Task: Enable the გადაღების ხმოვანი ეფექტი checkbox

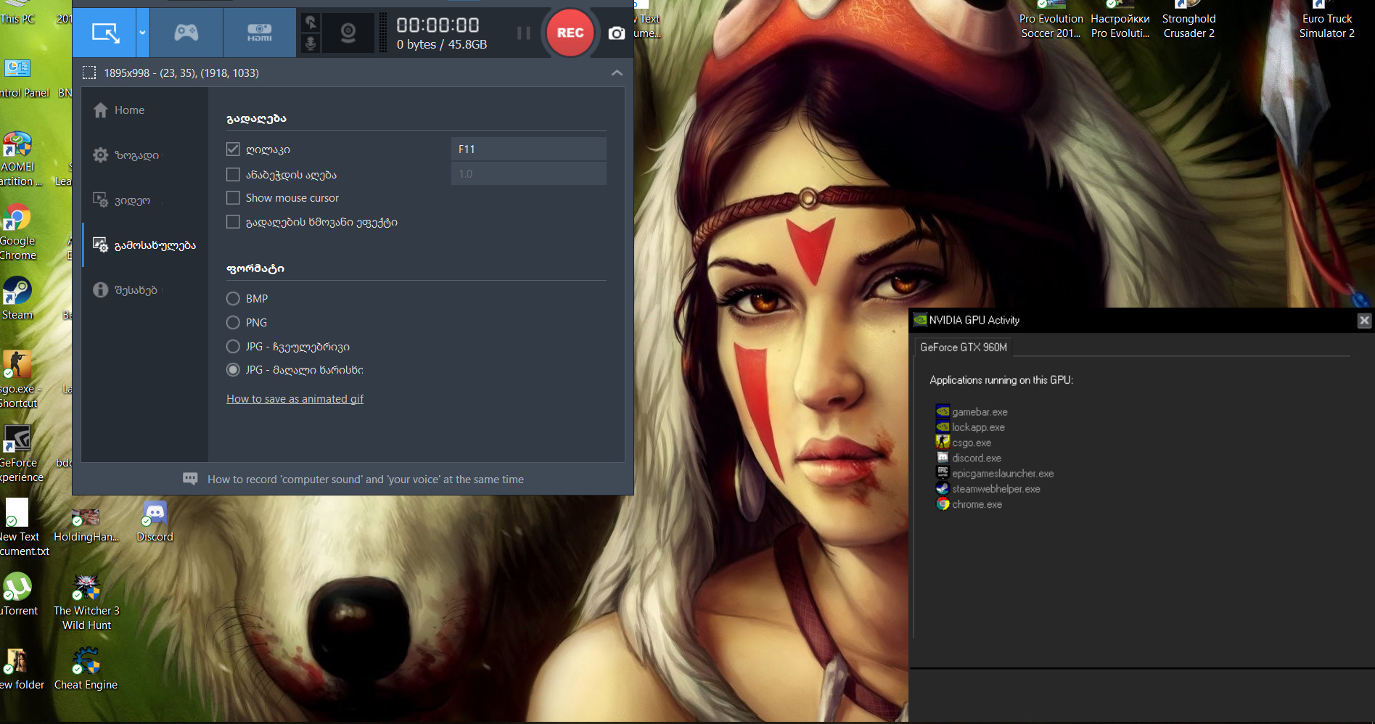Action: (x=233, y=222)
